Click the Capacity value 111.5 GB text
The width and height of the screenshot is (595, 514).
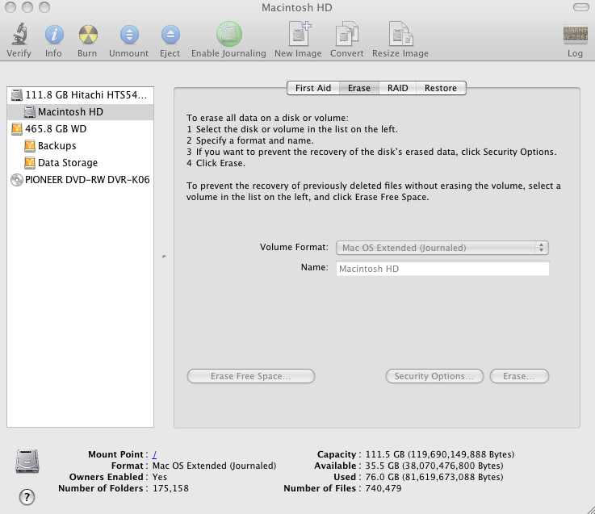(x=440, y=454)
